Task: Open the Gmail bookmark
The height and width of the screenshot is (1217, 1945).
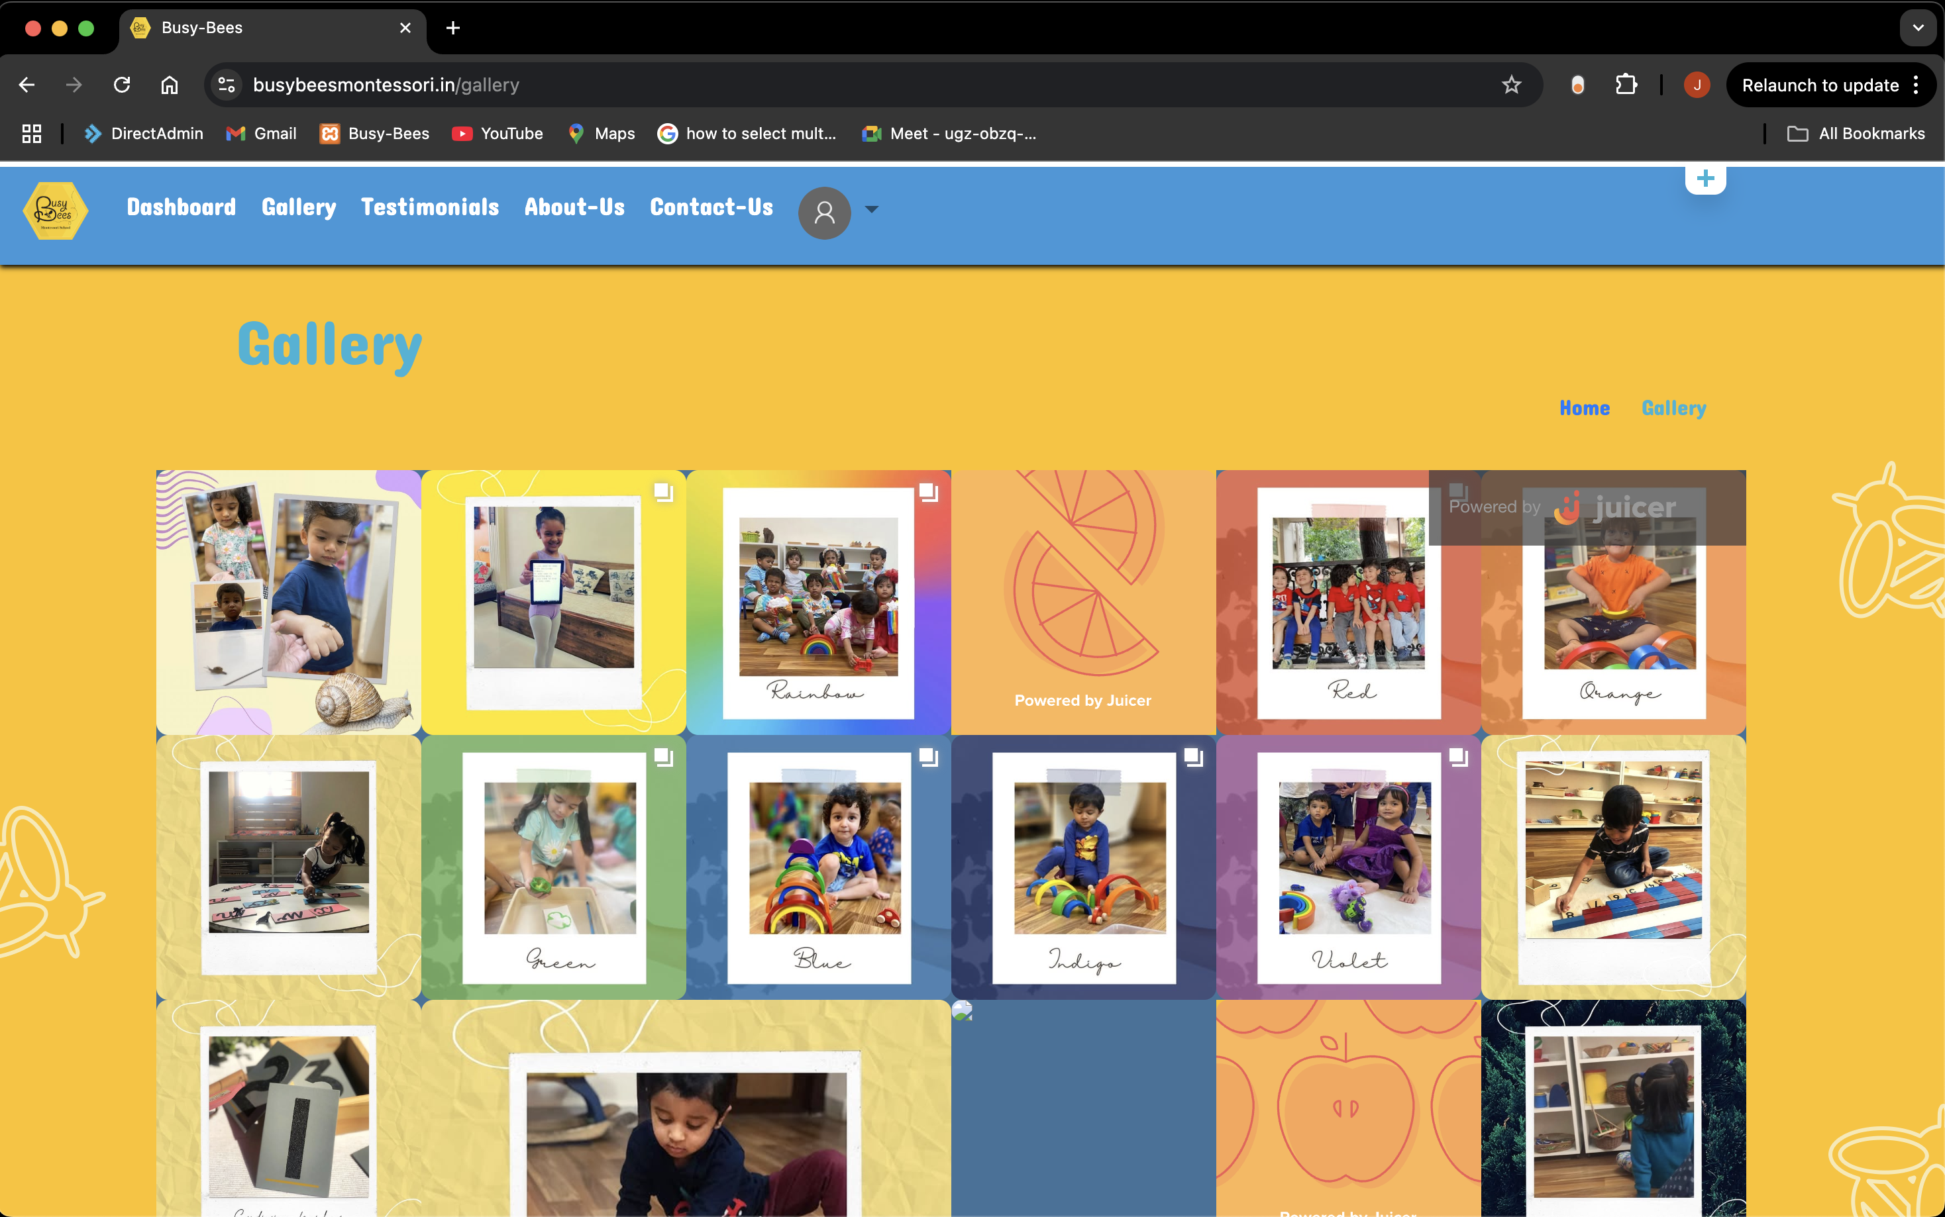Action: (262, 134)
